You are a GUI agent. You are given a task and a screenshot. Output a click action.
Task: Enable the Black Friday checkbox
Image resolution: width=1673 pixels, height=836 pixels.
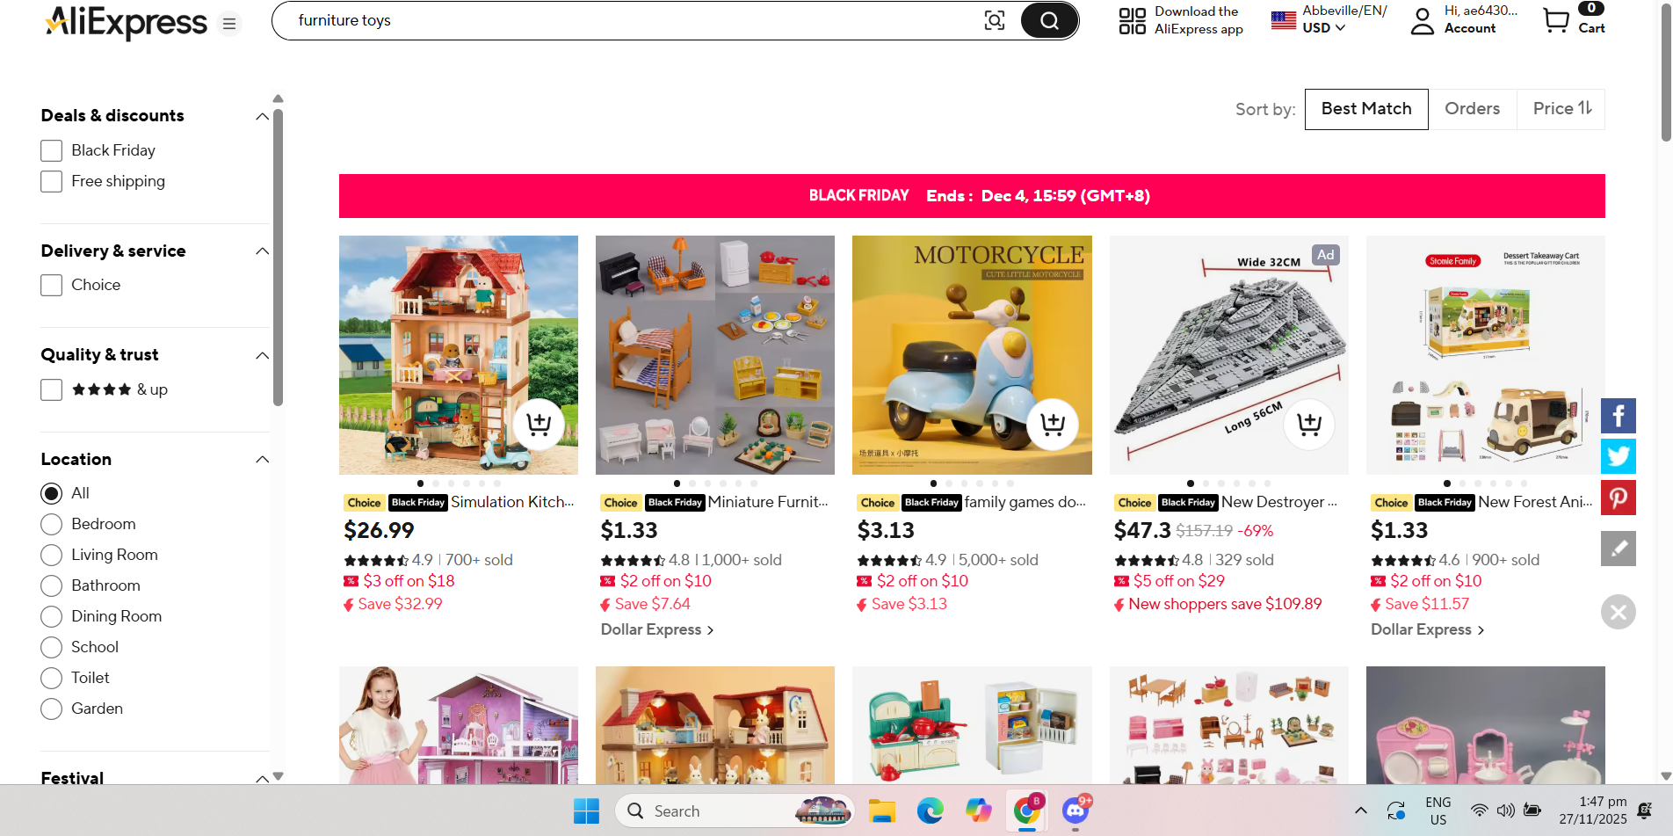coord(51,150)
